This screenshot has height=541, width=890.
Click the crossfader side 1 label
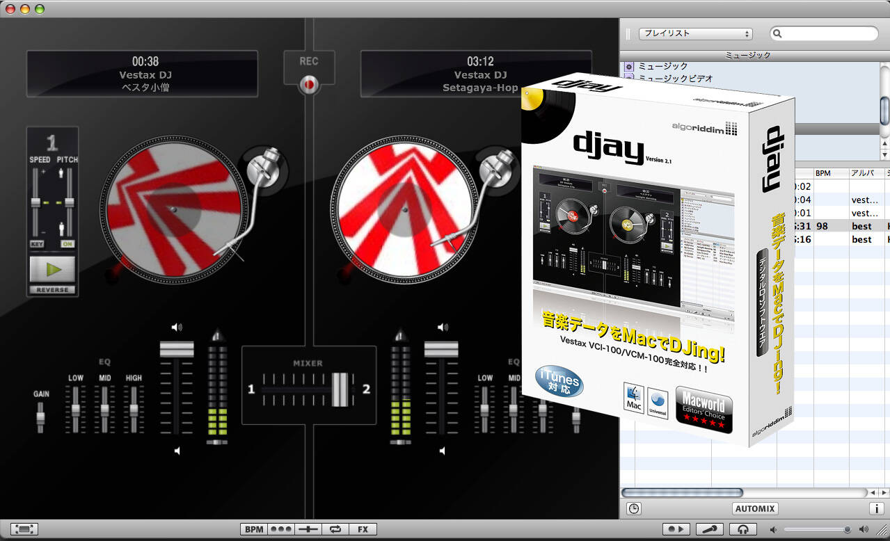tap(251, 389)
